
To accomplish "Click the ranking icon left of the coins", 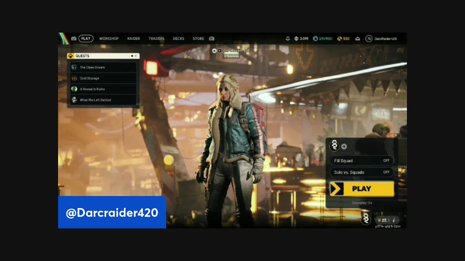I will [x=288, y=38].
